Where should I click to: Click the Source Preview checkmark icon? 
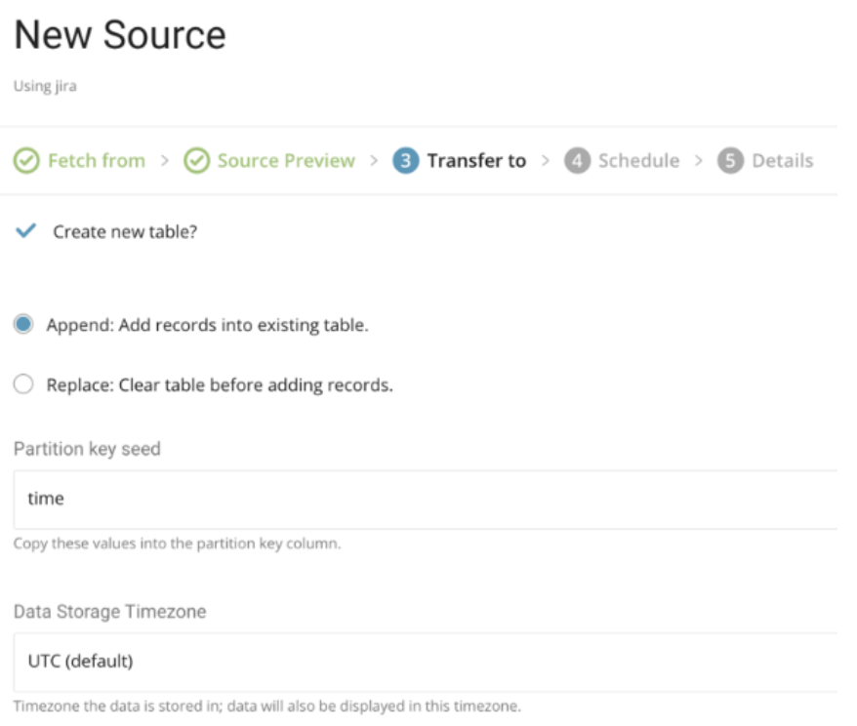pos(197,161)
